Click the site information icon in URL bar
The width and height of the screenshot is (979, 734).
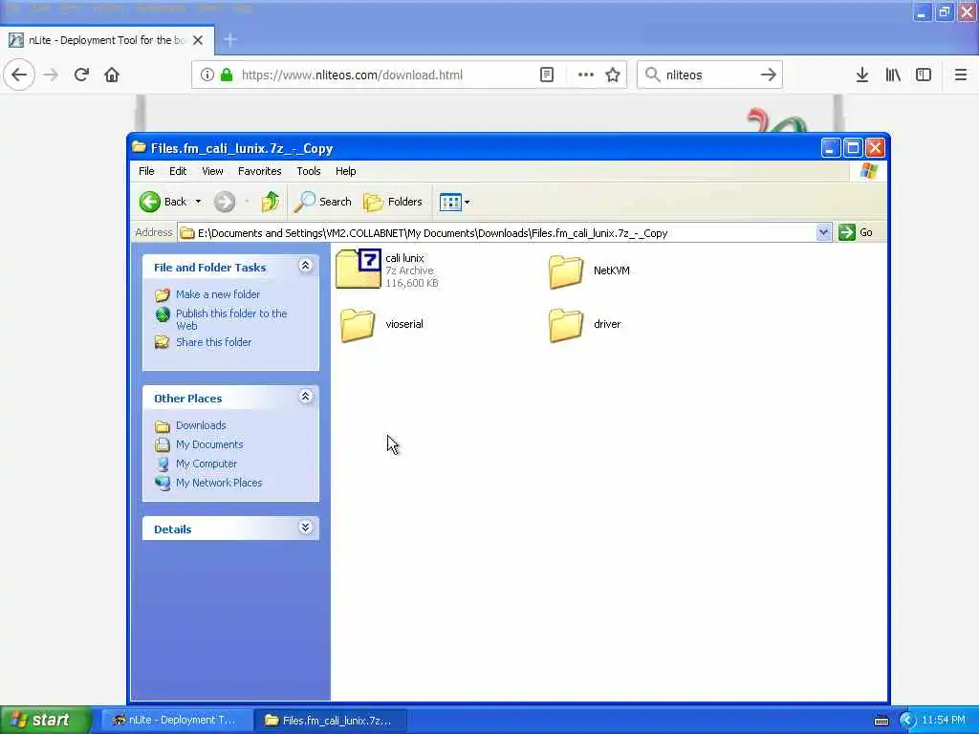(x=207, y=75)
